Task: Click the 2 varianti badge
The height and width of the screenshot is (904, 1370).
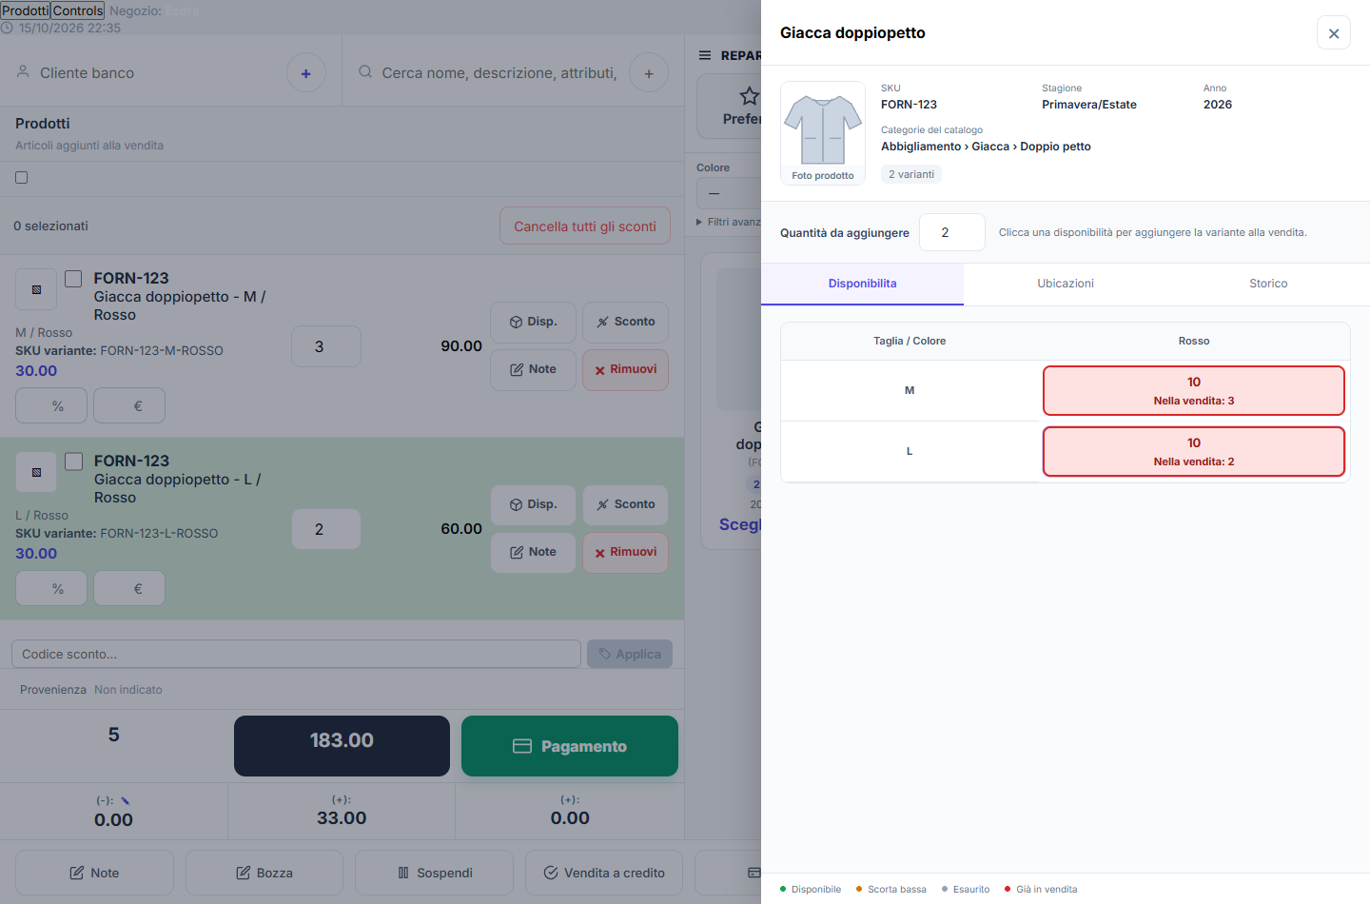Action: [911, 174]
